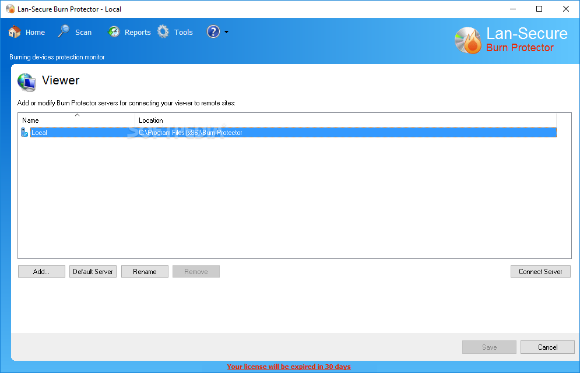Screen dimensions: 580x373
Task: Cancel the Viewer changes
Action: pyautogui.click(x=547, y=347)
